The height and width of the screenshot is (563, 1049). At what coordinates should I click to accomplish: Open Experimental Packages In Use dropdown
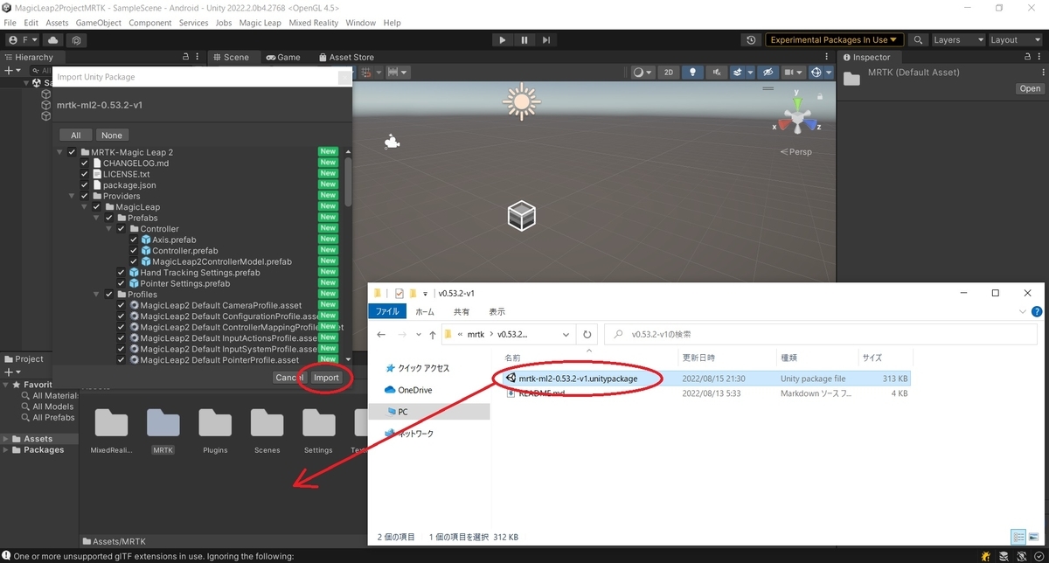tap(834, 40)
